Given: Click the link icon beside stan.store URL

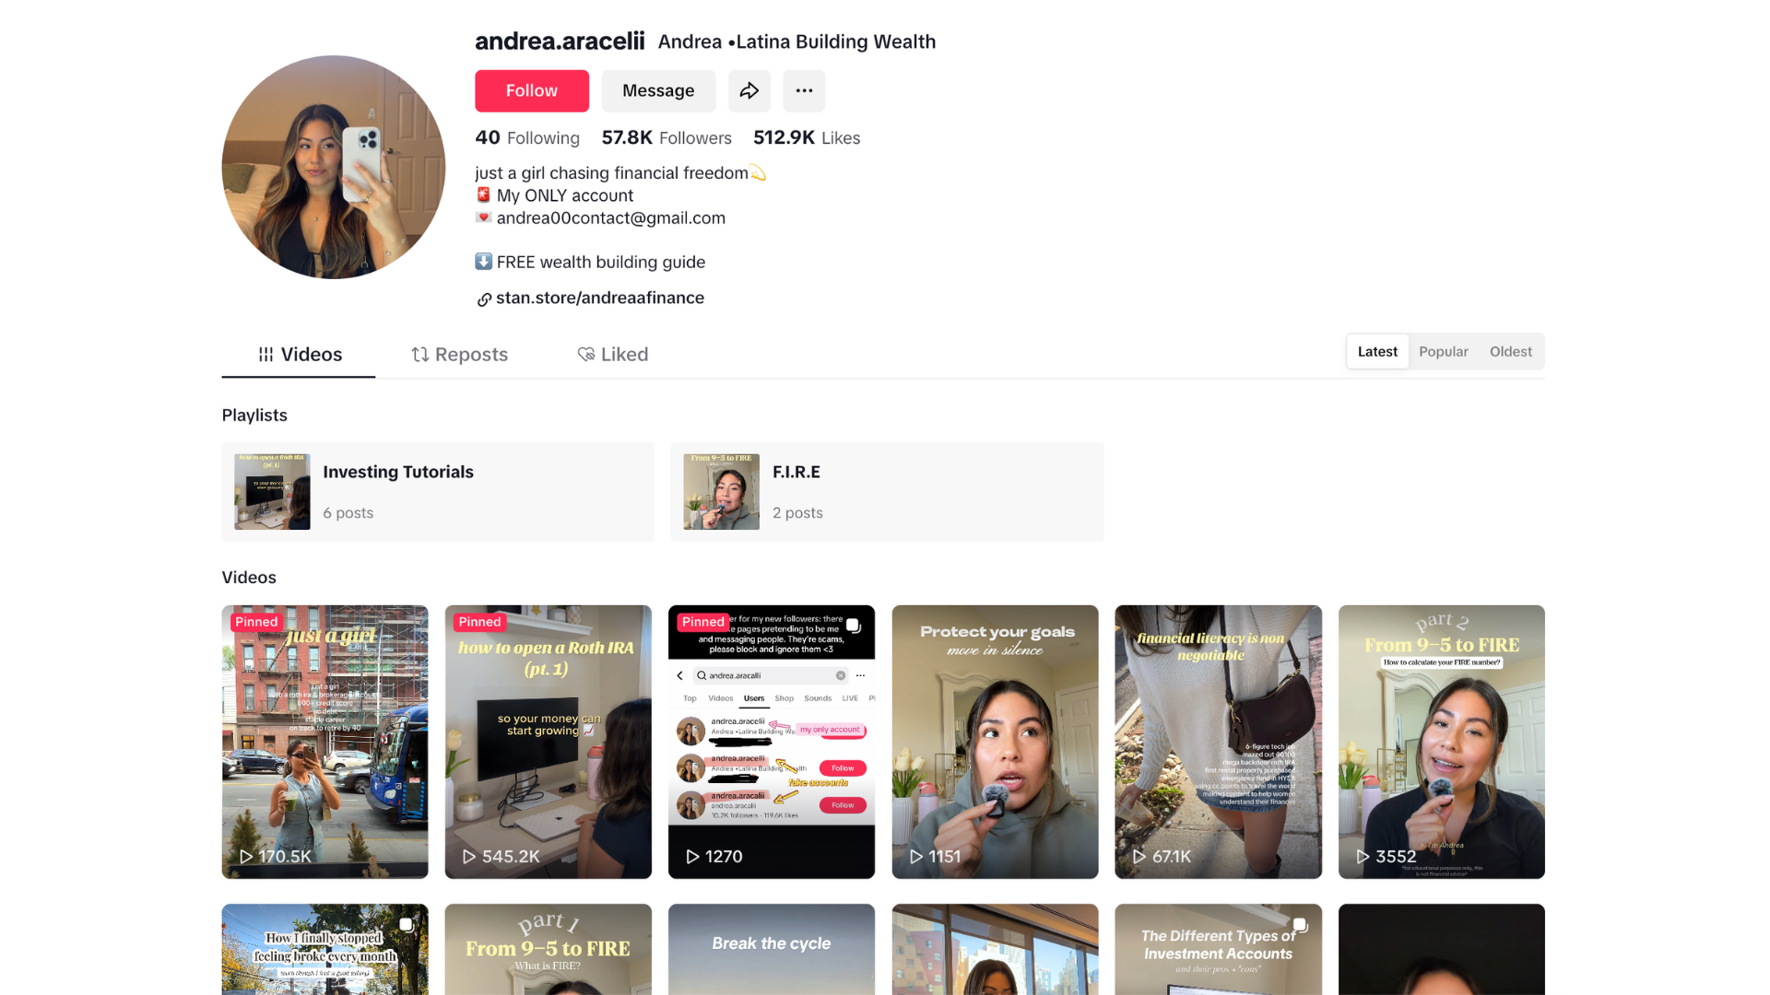Looking at the screenshot, I should coord(484,299).
